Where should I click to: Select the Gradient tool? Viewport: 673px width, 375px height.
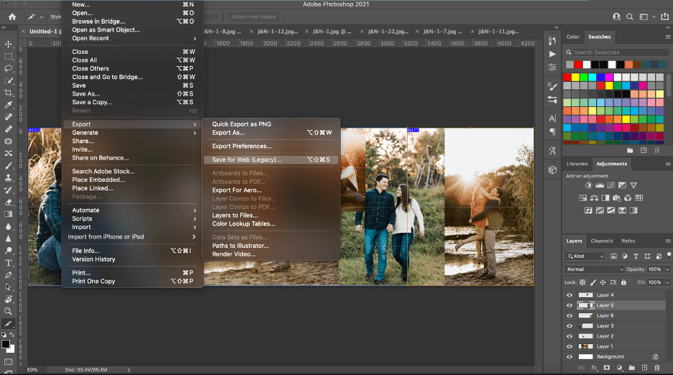[8, 214]
